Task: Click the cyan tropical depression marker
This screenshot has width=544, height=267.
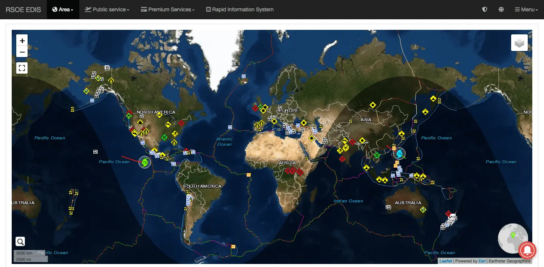Action: (x=399, y=154)
